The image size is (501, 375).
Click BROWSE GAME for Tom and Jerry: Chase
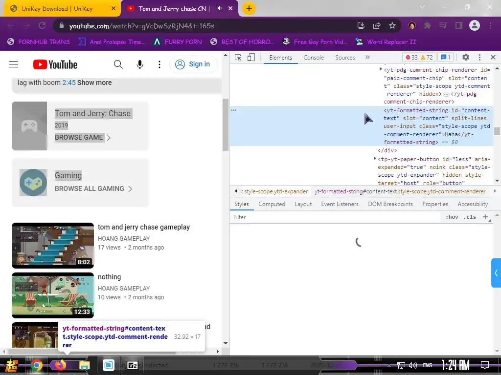coord(82,137)
